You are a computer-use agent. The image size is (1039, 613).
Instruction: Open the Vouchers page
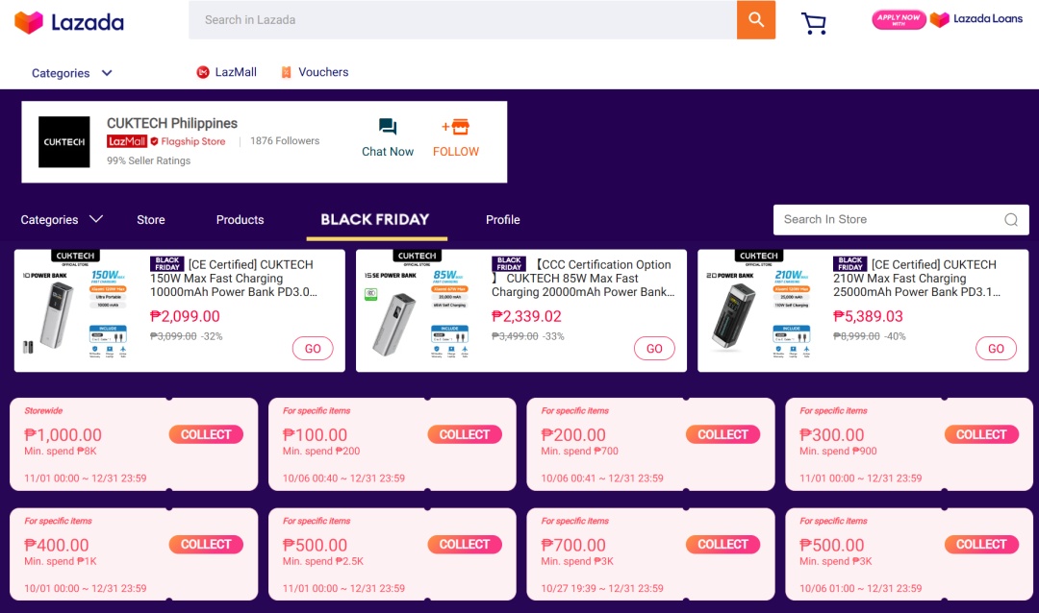point(314,72)
